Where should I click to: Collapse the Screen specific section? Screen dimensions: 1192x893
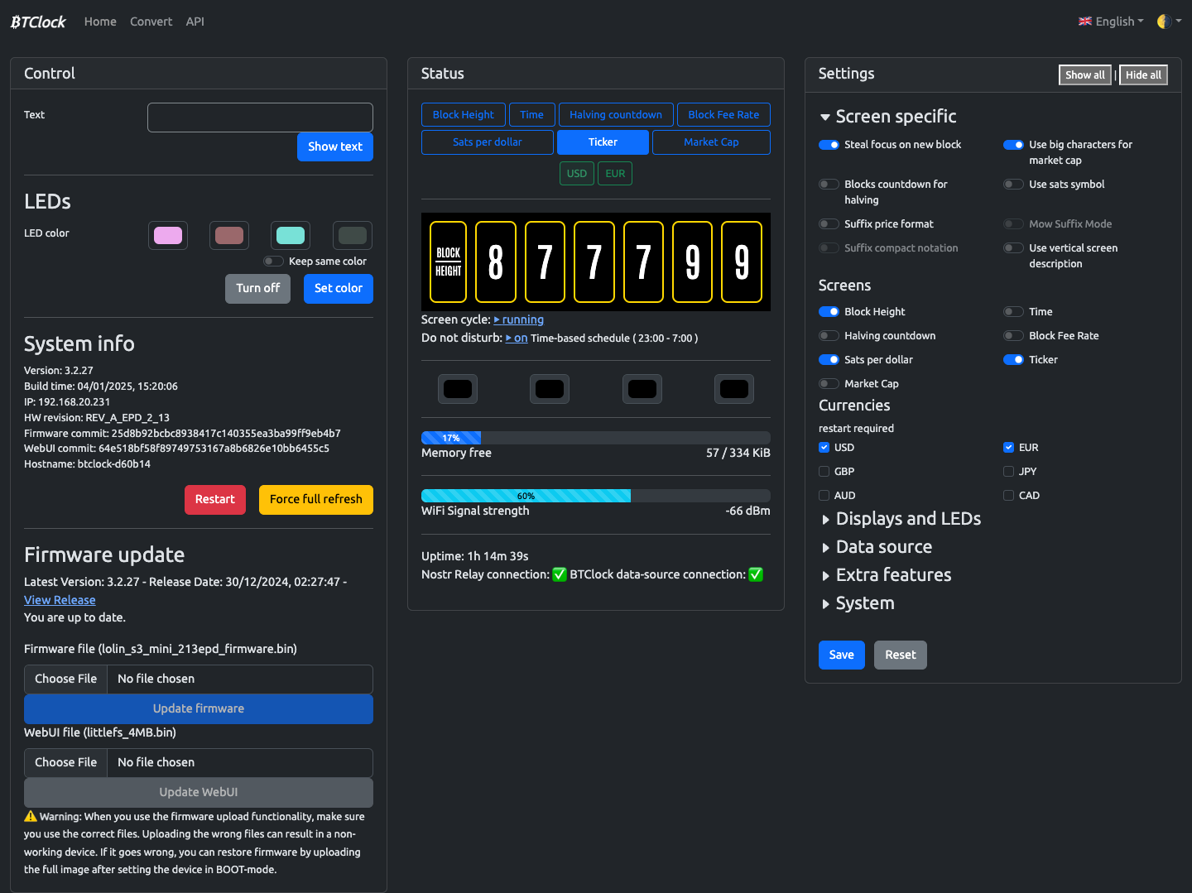pyautogui.click(x=887, y=117)
